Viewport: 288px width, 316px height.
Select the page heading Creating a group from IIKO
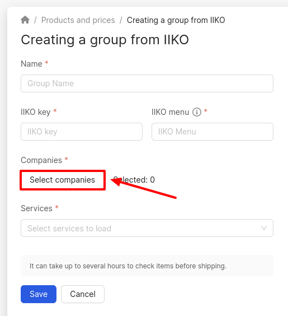[105, 40]
